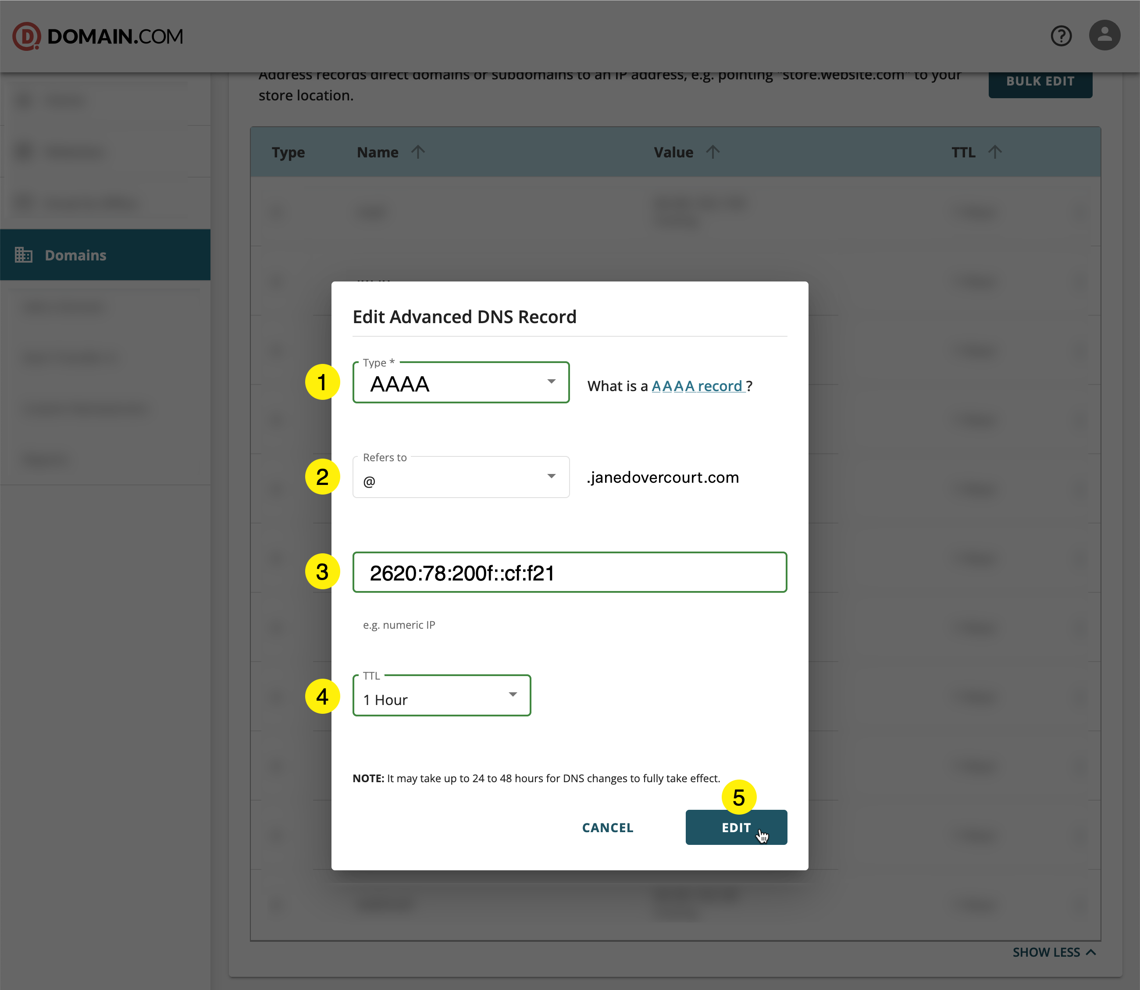Click the Value column header
The height and width of the screenshot is (990, 1140).
click(x=673, y=152)
